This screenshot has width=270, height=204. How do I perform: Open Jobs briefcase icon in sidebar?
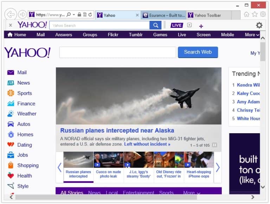pyautogui.click(x=11, y=155)
